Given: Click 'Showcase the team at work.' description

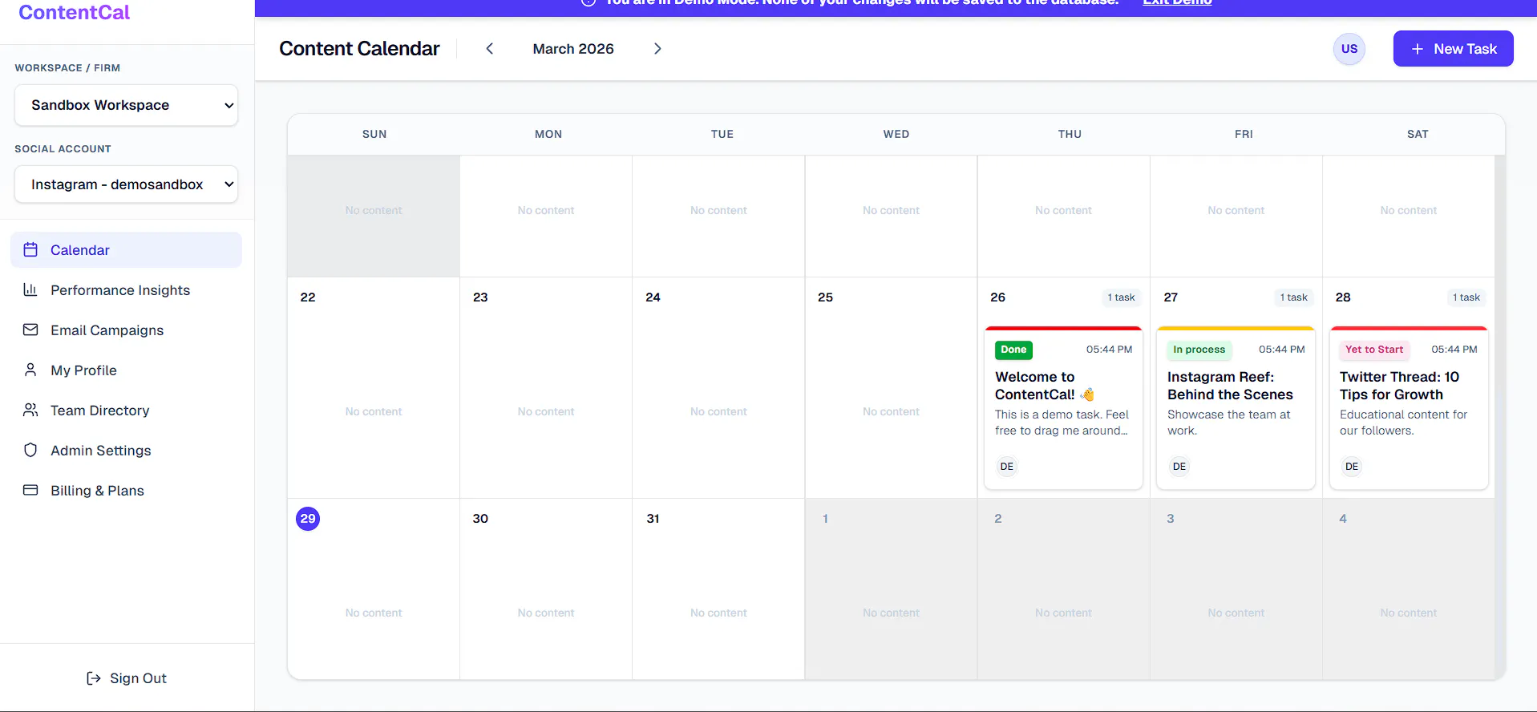Looking at the screenshot, I should (1228, 423).
